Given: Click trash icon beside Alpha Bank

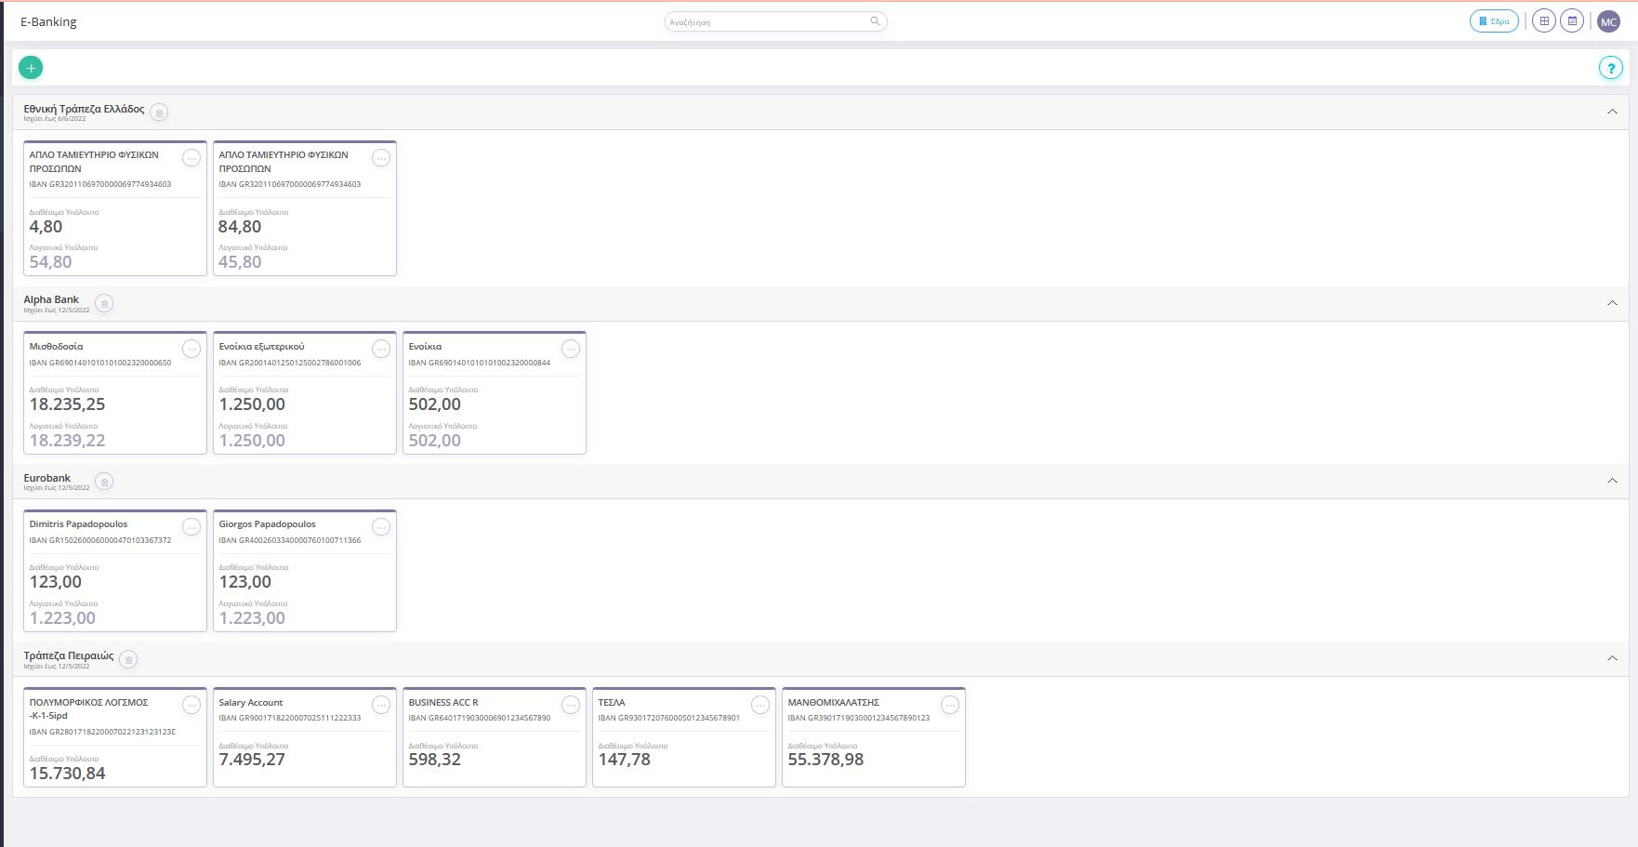Looking at the screenshot, I should click(x=104, y=303).
